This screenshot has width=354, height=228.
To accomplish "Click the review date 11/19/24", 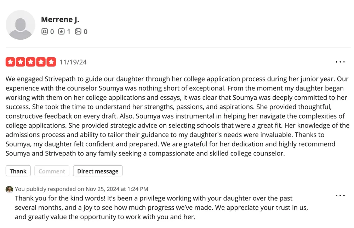I will 73,62.
